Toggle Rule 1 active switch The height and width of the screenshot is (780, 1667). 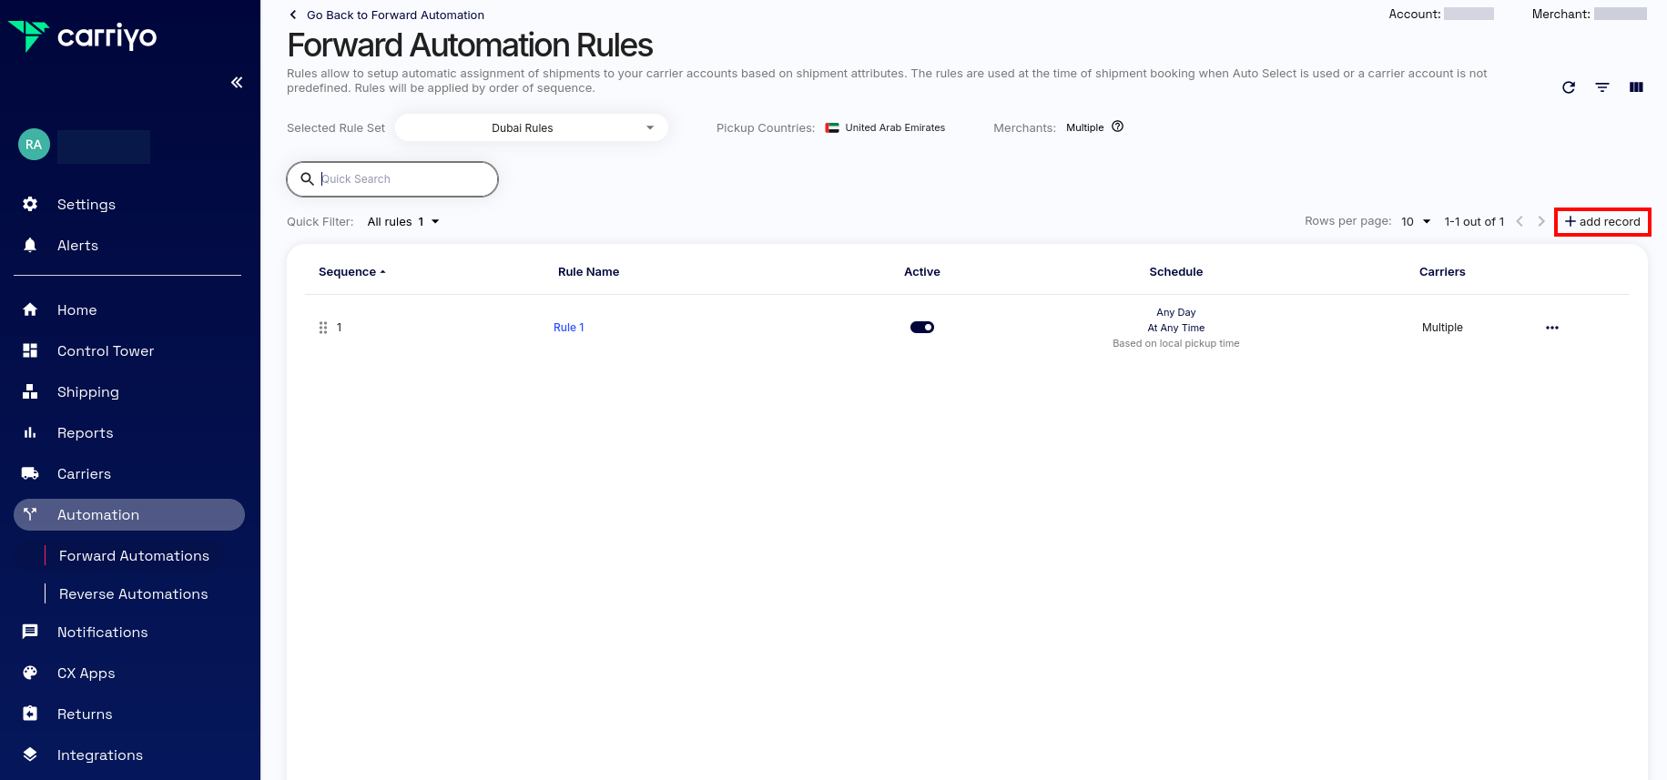(922, 328)
